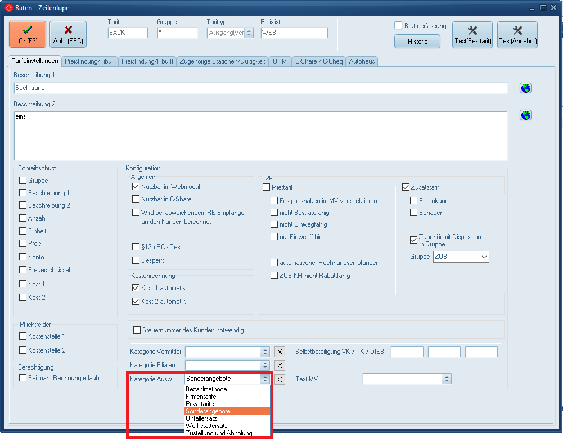The image size is (563, 441).
Task: Switch to Preisfindung/Fibu I tab
Action: pyautogui.click(x=90, y=61)
